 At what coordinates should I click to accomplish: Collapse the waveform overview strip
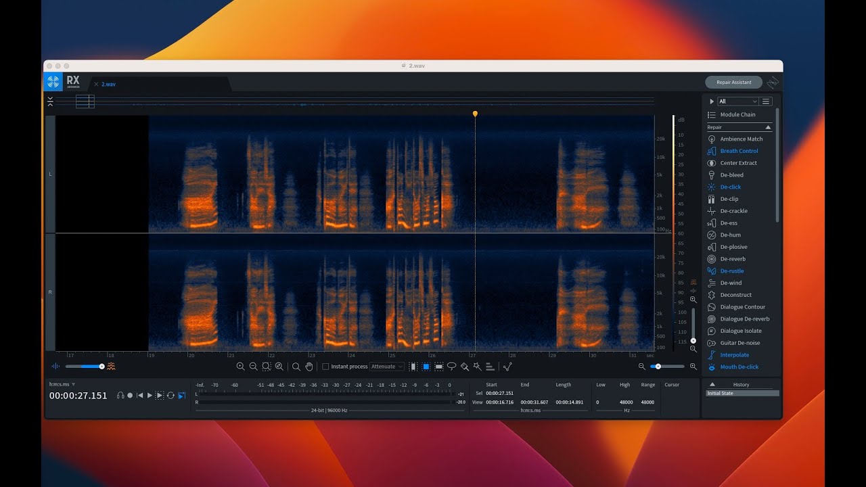pos(50,101)
